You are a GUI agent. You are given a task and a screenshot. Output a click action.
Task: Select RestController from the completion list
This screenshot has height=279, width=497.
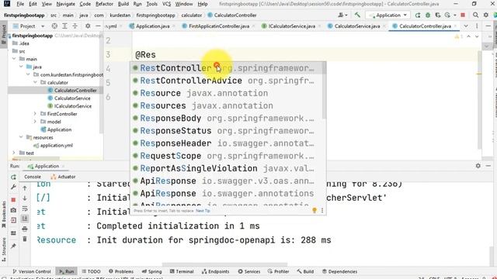[x=227, y=68]
